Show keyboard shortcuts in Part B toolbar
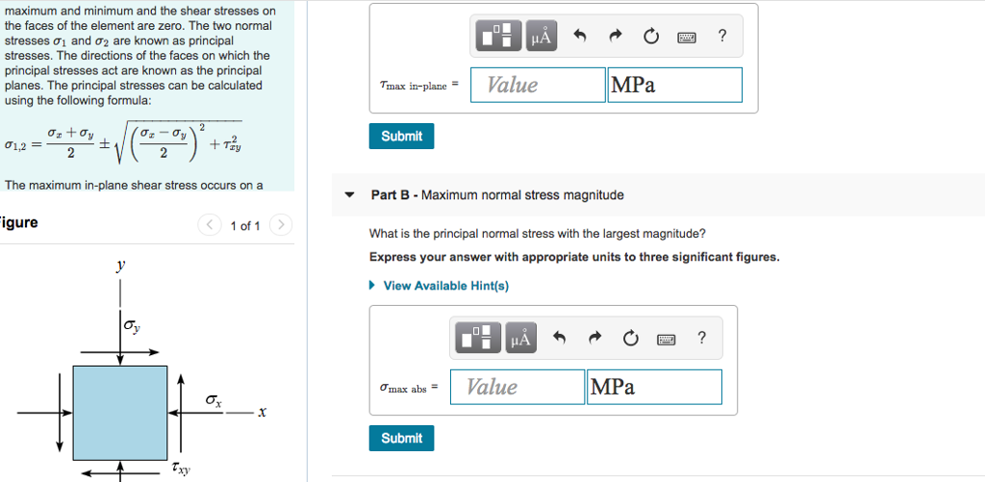985x482 pixels. (x=667, y=339)
